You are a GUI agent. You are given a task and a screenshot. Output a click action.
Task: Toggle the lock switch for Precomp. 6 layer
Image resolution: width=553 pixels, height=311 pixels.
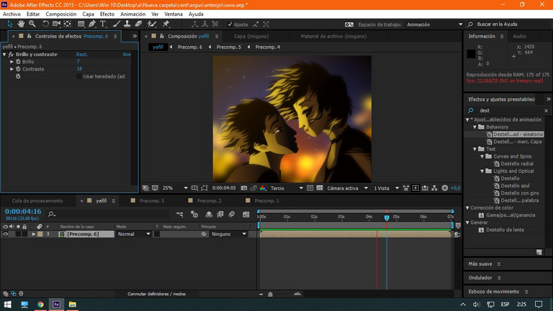(x=24, y=234)
